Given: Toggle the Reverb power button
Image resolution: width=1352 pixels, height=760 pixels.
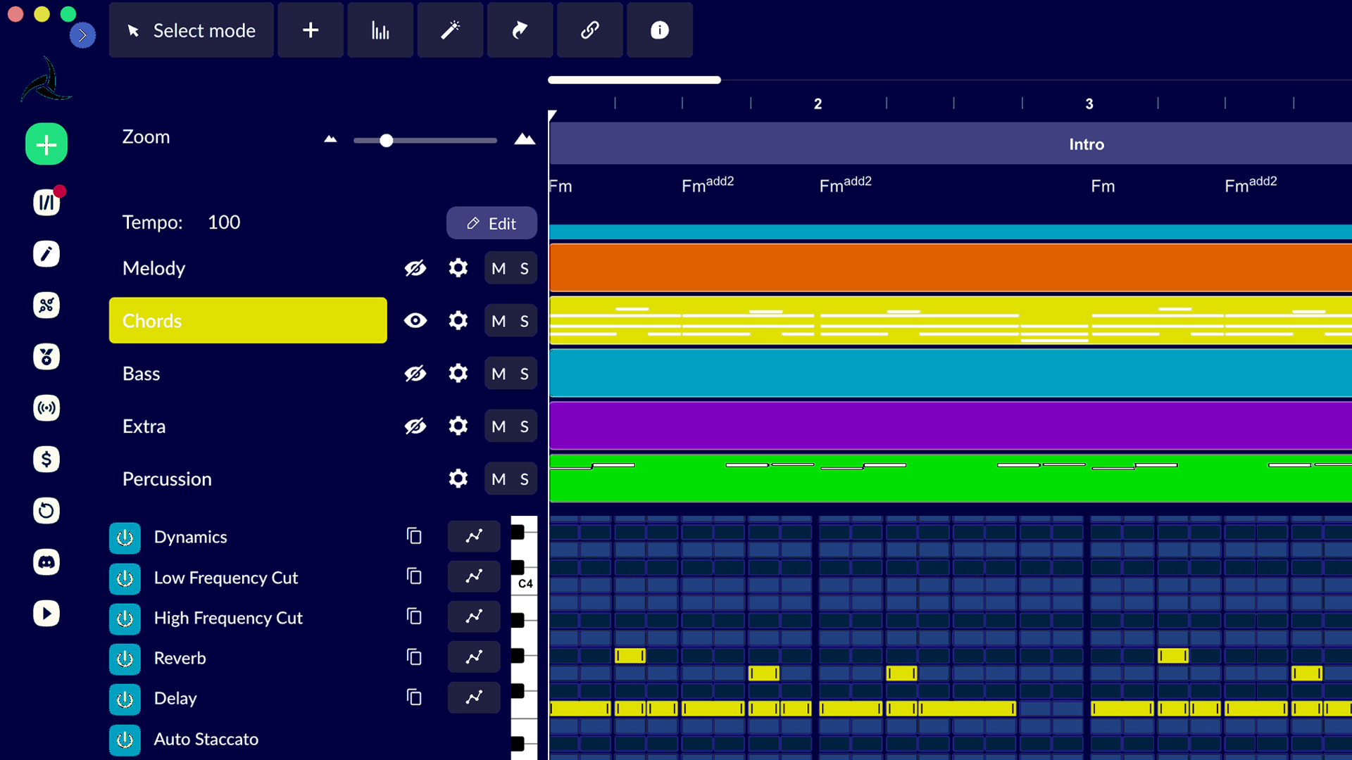Looking at the screenshot, I should [x=125, y=659].
